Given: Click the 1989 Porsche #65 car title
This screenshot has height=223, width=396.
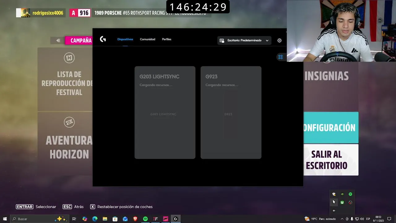Looking at the screenshot, I should (150, 13).
